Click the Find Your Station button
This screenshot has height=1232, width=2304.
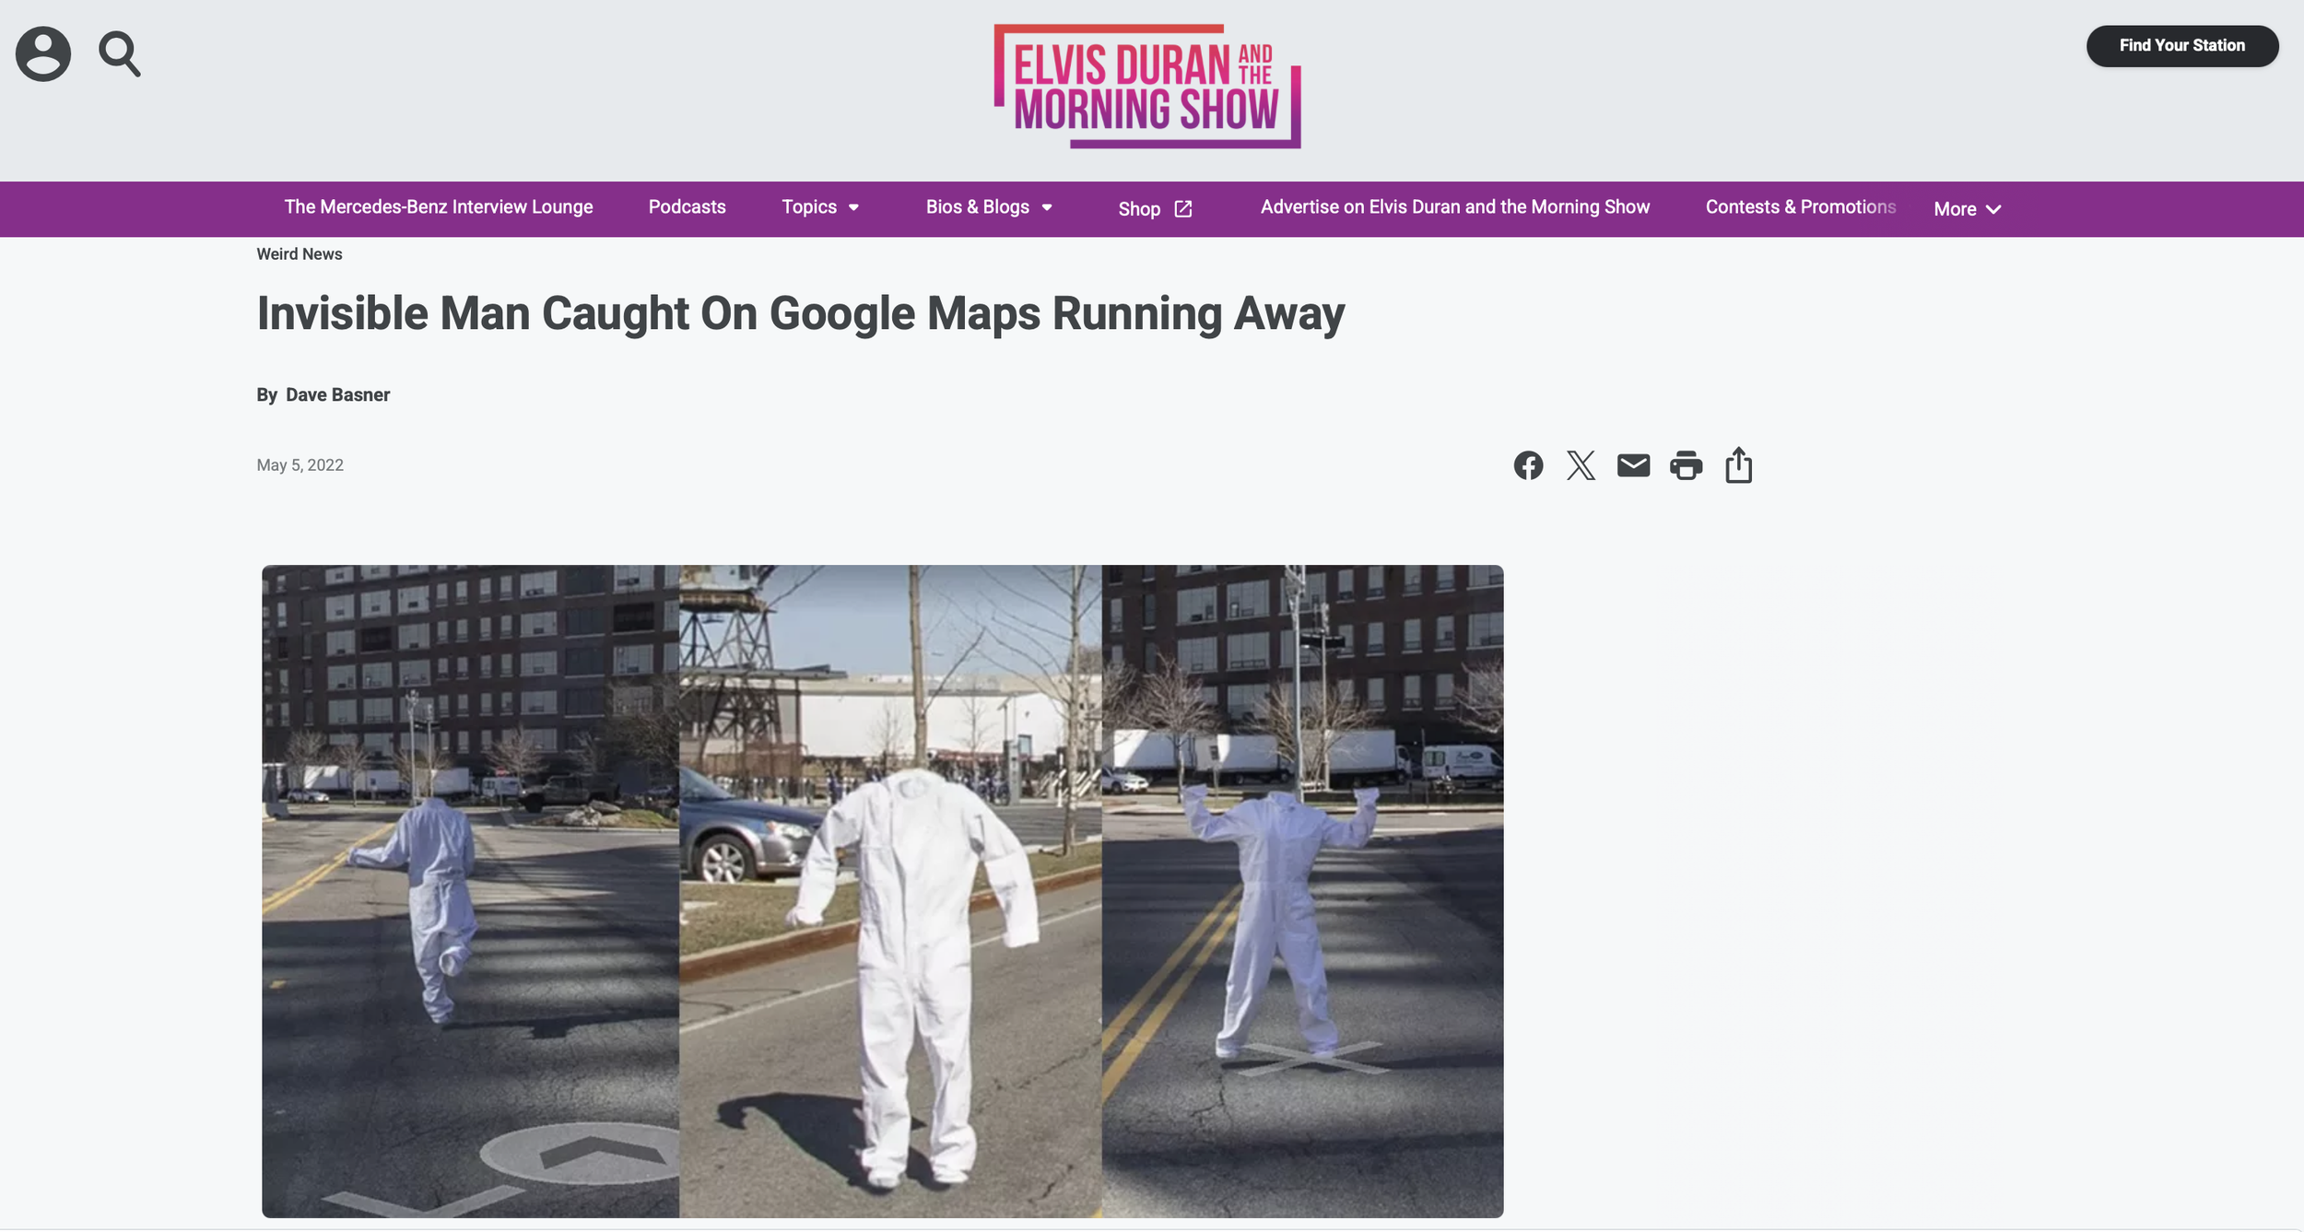click(x=2181, y=46)
